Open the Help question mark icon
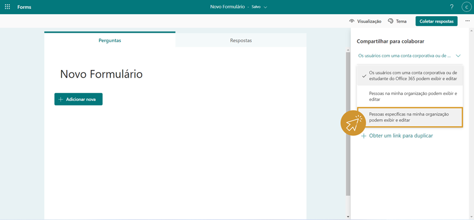The image size is (474, 220). (451, 7)
